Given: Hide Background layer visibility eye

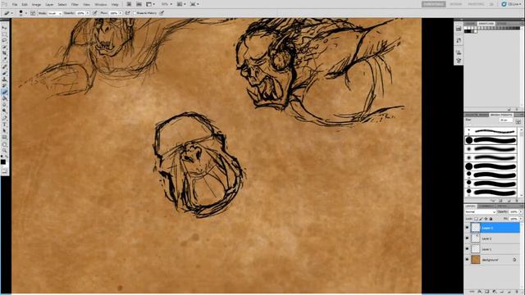Looking at the screenshot, I should pos(467,260).
